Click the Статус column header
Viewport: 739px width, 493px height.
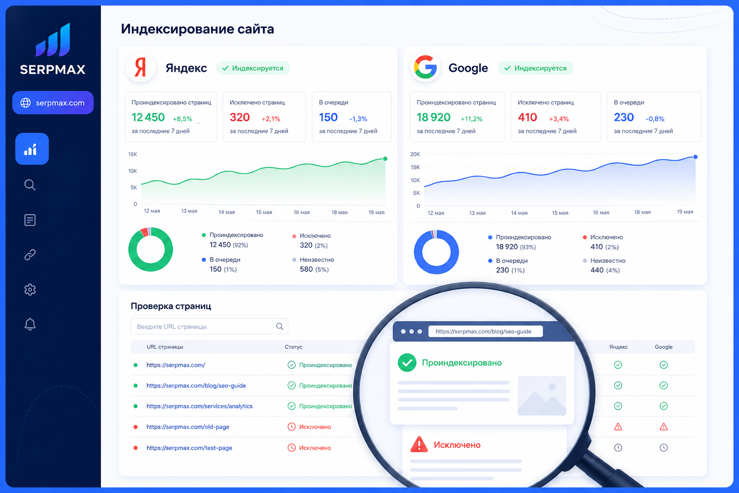(293, 347)
